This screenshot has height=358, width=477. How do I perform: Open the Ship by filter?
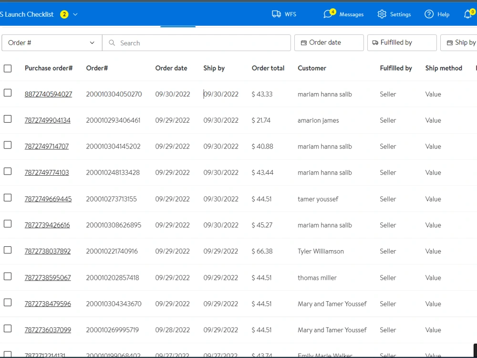459,42
